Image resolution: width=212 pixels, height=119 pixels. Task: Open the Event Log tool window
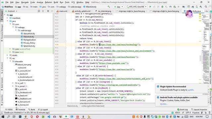[183, 109]
